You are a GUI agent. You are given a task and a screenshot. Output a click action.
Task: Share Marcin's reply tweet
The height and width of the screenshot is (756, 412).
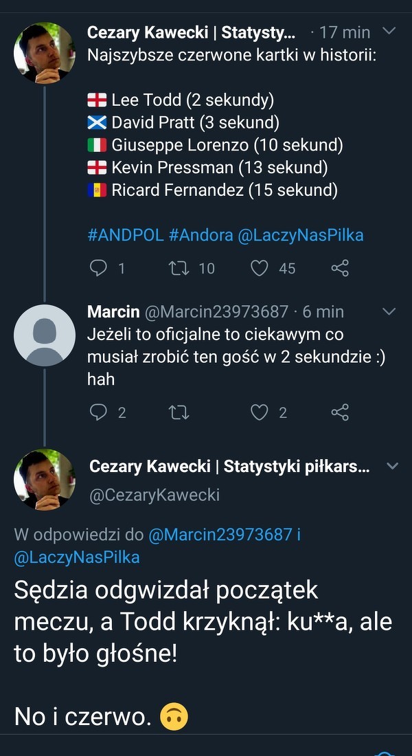point(340,412)
